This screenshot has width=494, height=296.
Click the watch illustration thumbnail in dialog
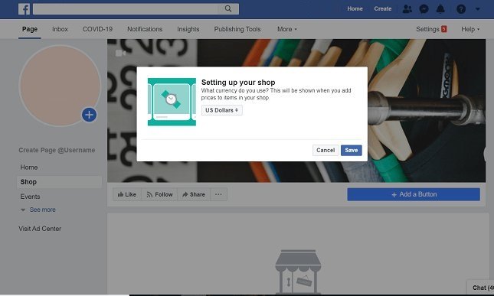pyautogui.click(x=172, y=102)
